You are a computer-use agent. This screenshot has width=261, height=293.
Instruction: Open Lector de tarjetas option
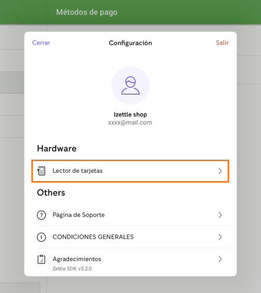tap(130, 171)
